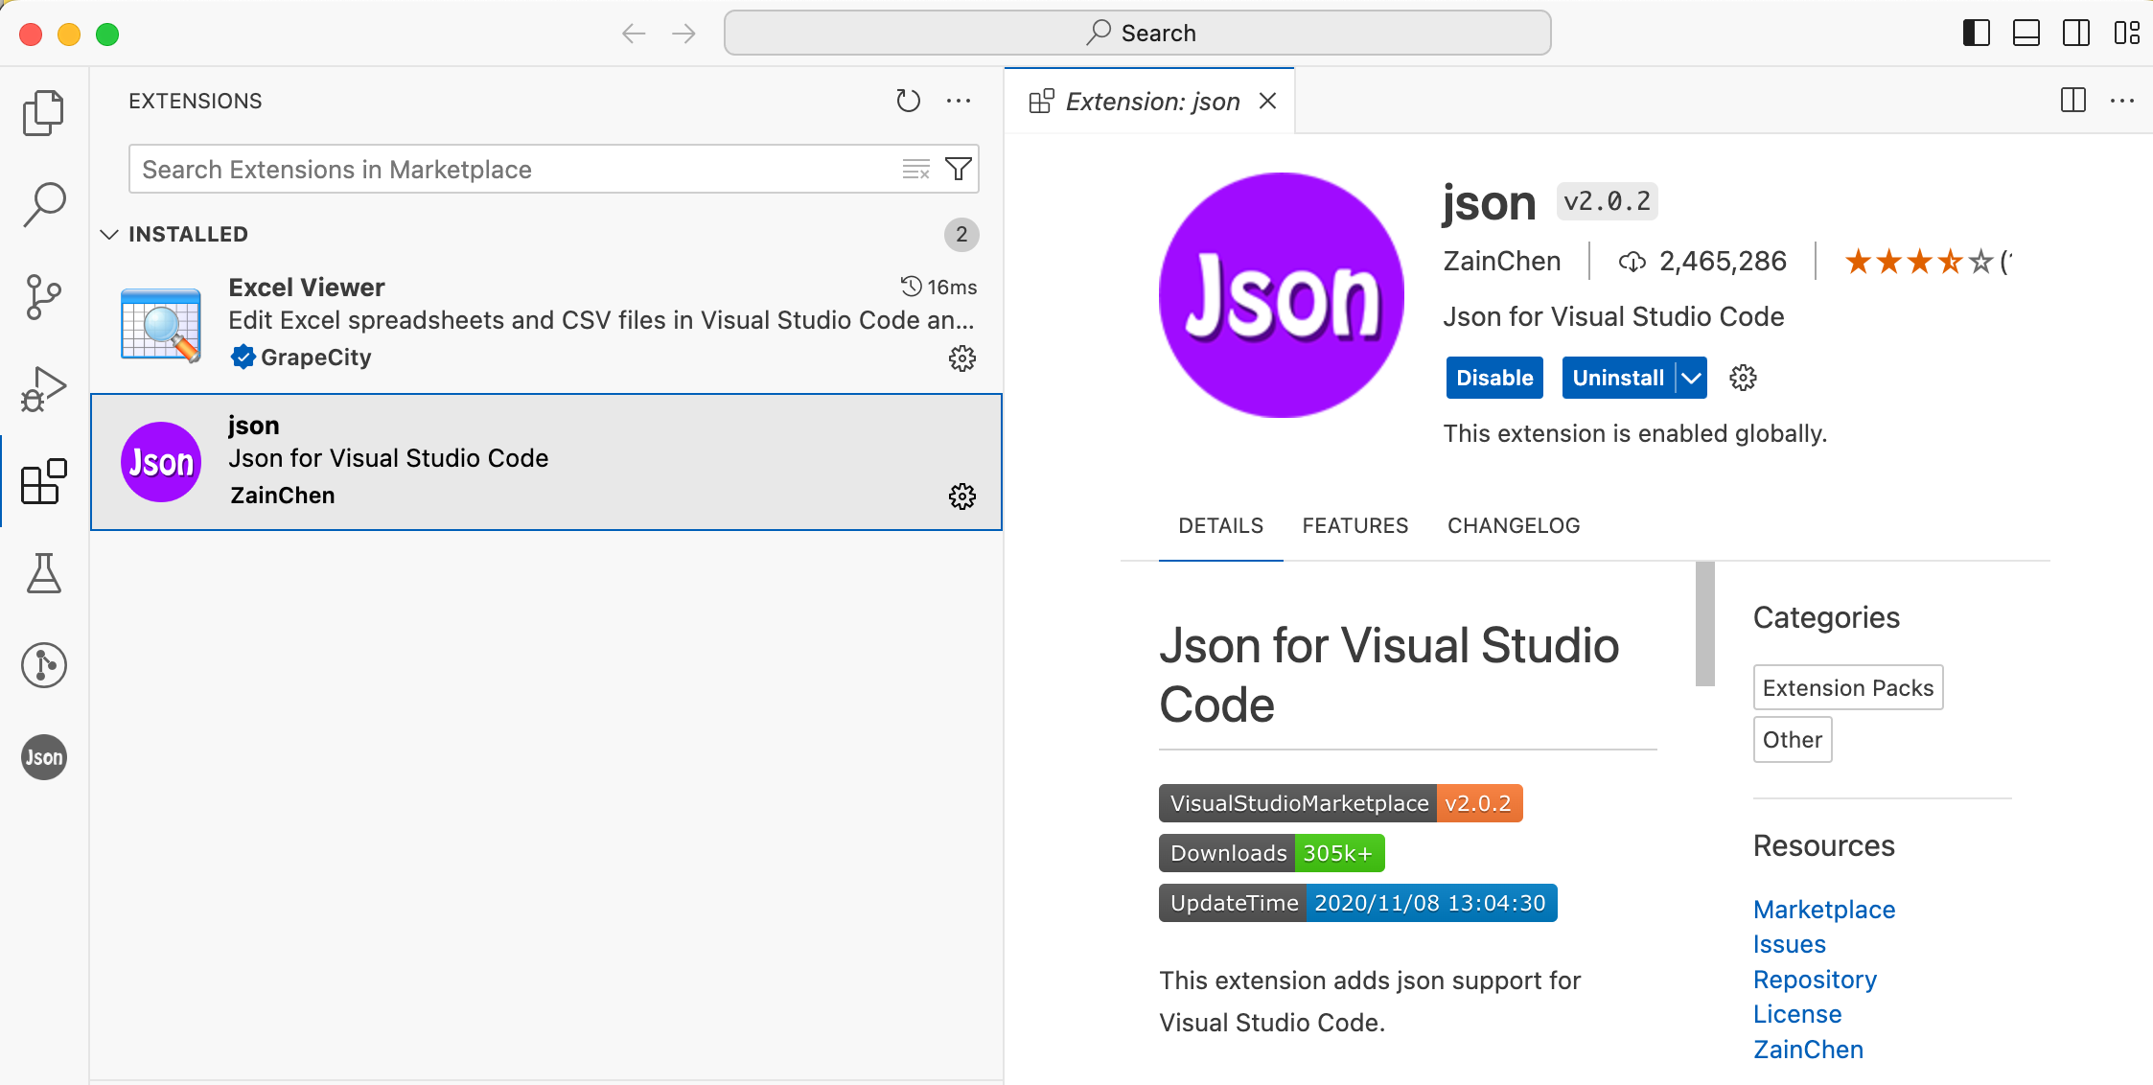This screenshot has width=2153, height=1085.
Task: Disable the json extension
Action: click(x=1493, y=378)
